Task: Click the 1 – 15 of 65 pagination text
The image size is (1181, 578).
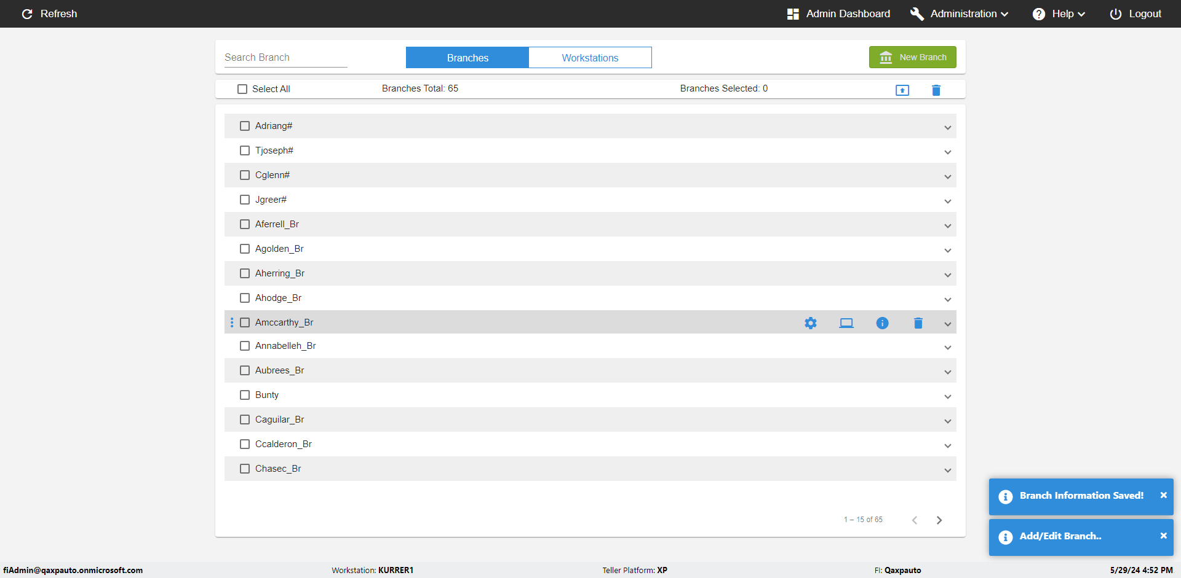Action: pos(863,520)
